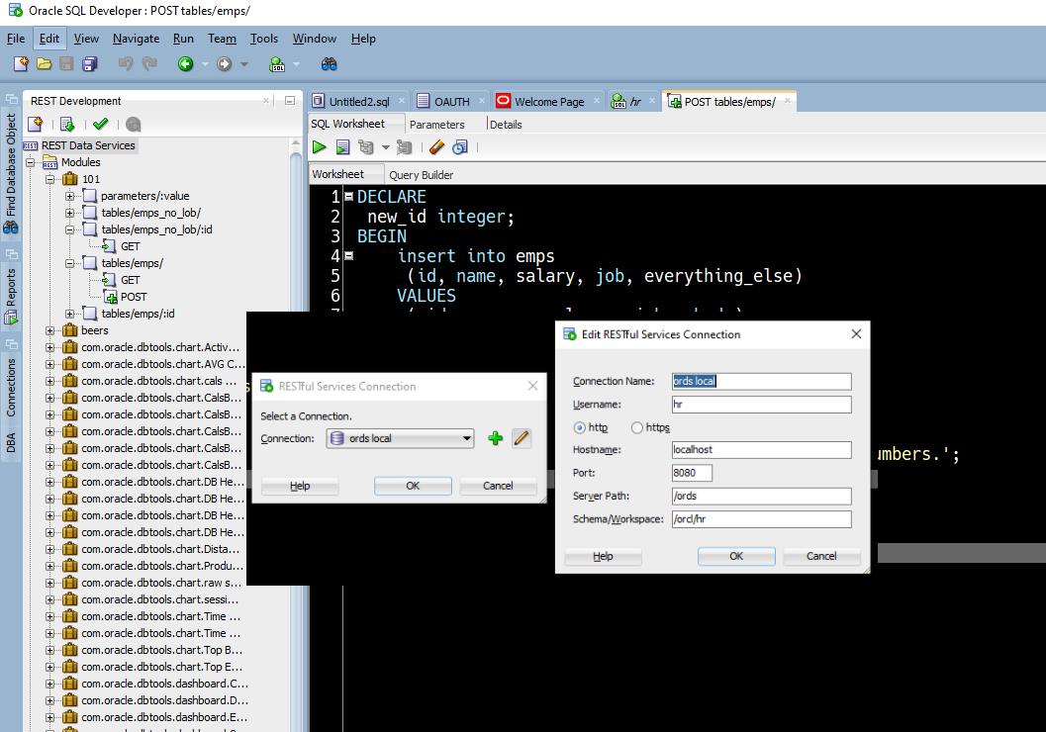Viewport: 1046px width, 732px height.
Task: Select the REST Data Services root node
Action: click(88, 145)
